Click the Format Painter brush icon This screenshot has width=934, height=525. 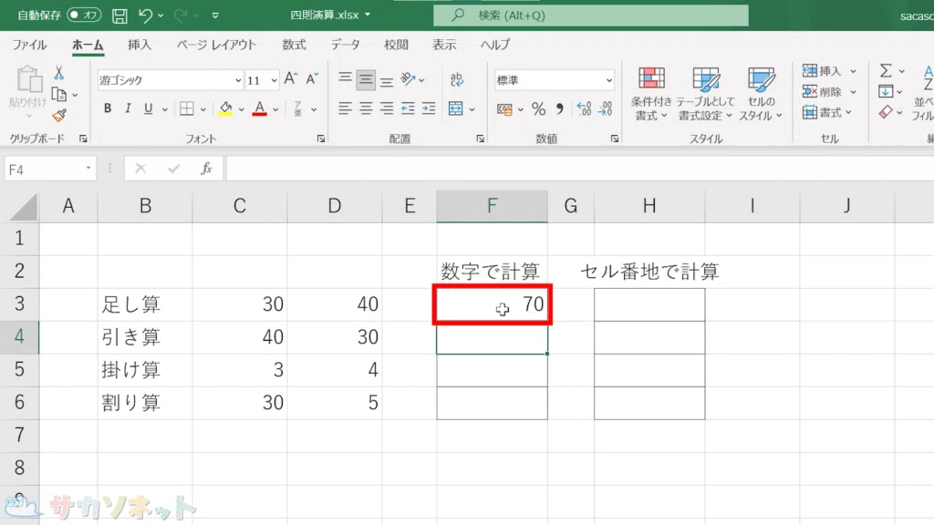[x=59, y=116]
